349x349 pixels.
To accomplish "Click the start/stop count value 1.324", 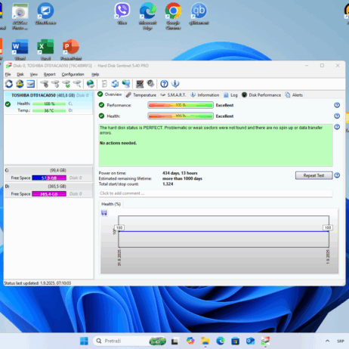I will pyautogui.click(x=168, y=184).
